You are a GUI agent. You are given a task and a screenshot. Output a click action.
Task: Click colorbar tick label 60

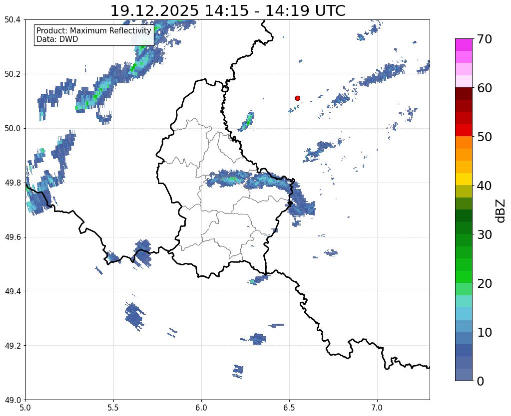(485, 88)
